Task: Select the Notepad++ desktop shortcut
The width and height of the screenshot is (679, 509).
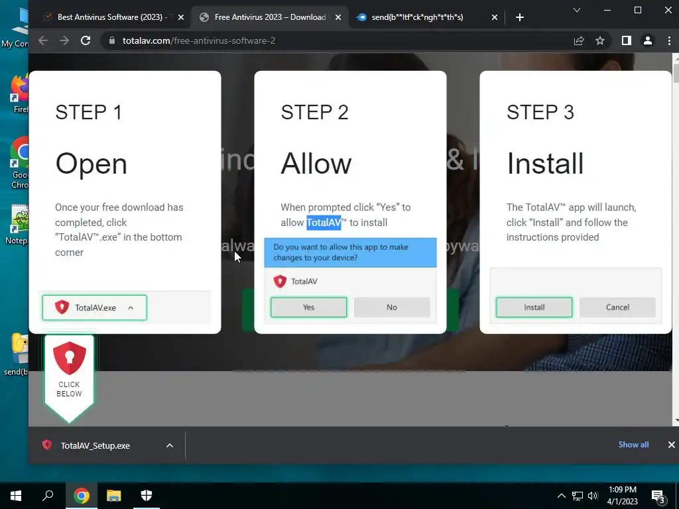Action: pos(17,225)
